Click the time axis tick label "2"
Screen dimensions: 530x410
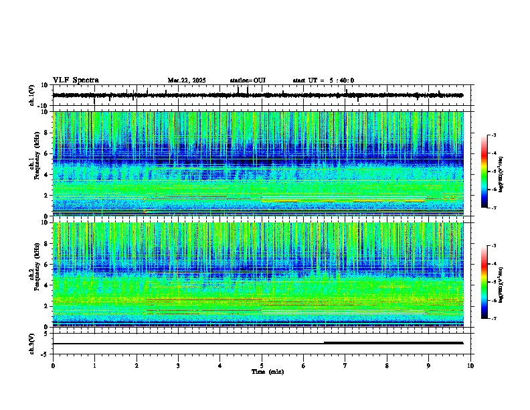137,366
